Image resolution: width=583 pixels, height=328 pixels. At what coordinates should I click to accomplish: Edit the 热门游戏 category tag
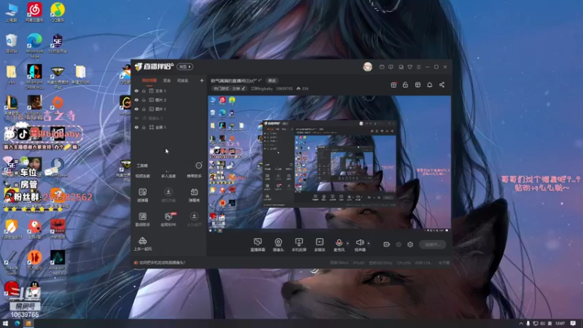(x=230, y=88)
